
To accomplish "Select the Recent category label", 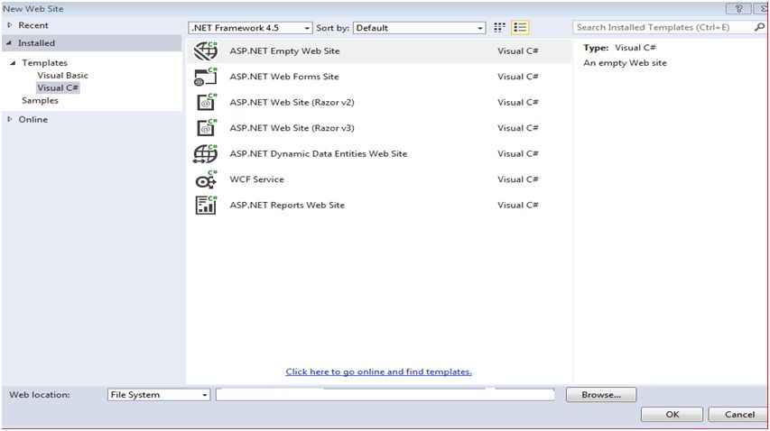I will point(33,25).
